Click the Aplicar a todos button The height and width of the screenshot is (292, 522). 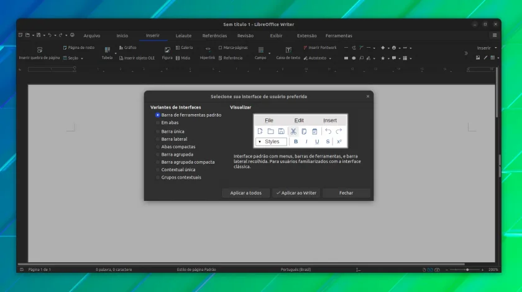pyautogui.click(x=245, y=193)
